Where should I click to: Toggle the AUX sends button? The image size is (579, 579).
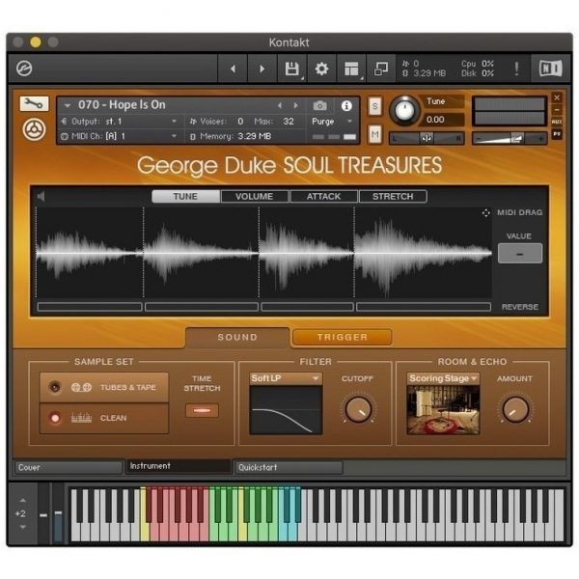tap(557, 122)
